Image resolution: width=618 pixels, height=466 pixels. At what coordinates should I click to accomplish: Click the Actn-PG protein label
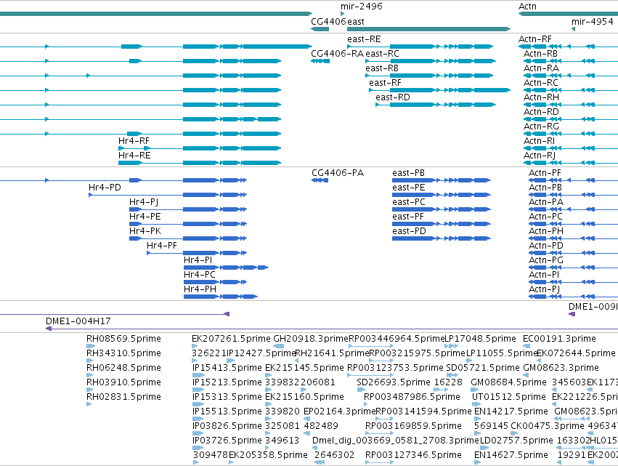(x=546, y=261)
